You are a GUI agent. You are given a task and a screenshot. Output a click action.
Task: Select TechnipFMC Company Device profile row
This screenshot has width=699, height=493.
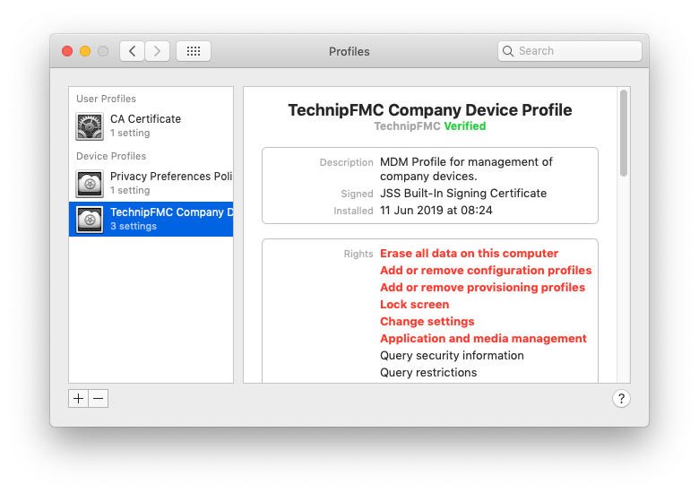151,219
